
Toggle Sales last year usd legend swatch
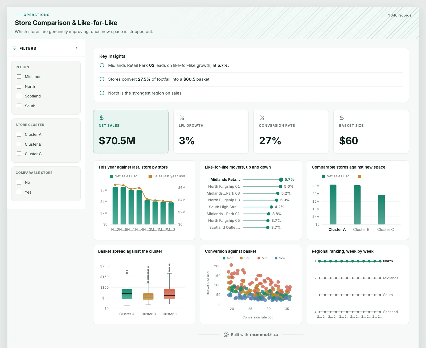(x=150, y=176)
